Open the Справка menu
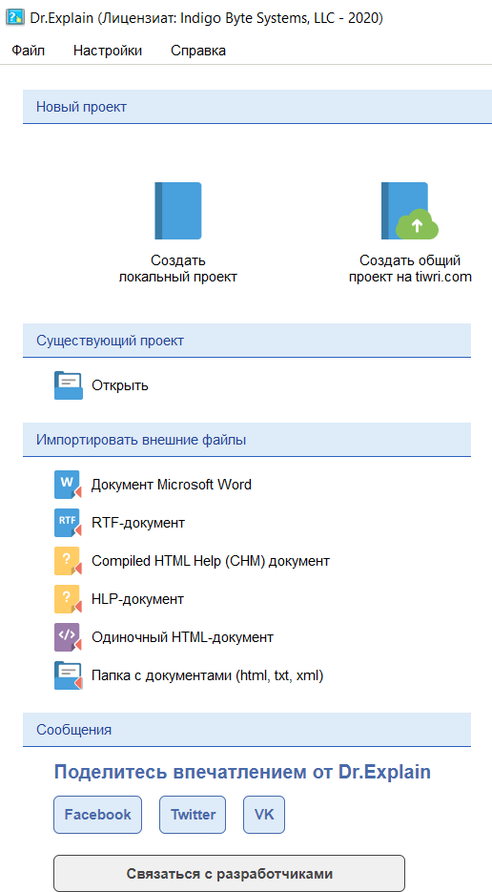 (x=198, y=51)
